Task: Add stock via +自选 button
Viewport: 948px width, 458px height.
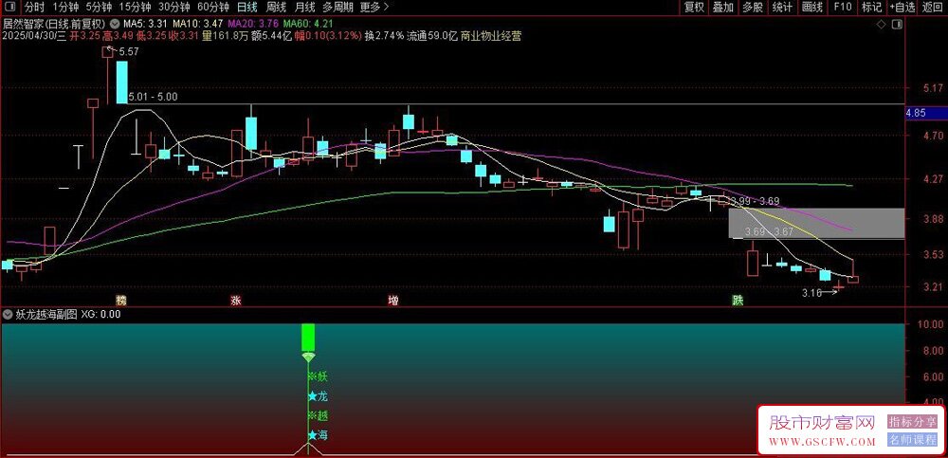Action: 902,8
